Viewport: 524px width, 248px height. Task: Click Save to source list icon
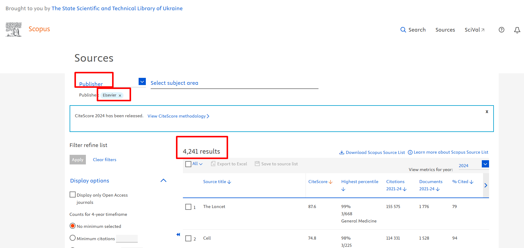tap(257, 164)
